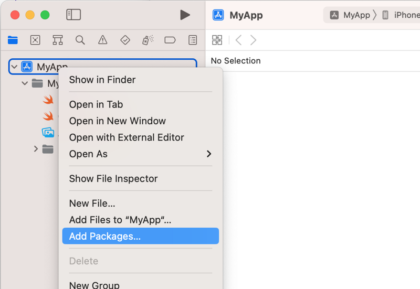Go back with editor left arrow
Image resolution: width=420 pixels, height=289 pixels.
click(238, 40)
